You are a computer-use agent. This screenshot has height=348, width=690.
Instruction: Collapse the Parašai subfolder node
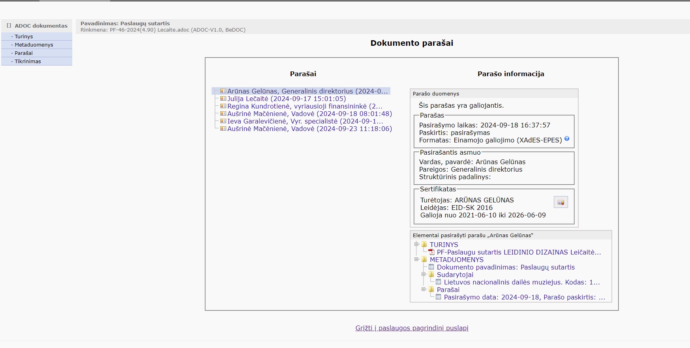pos(423,289)
